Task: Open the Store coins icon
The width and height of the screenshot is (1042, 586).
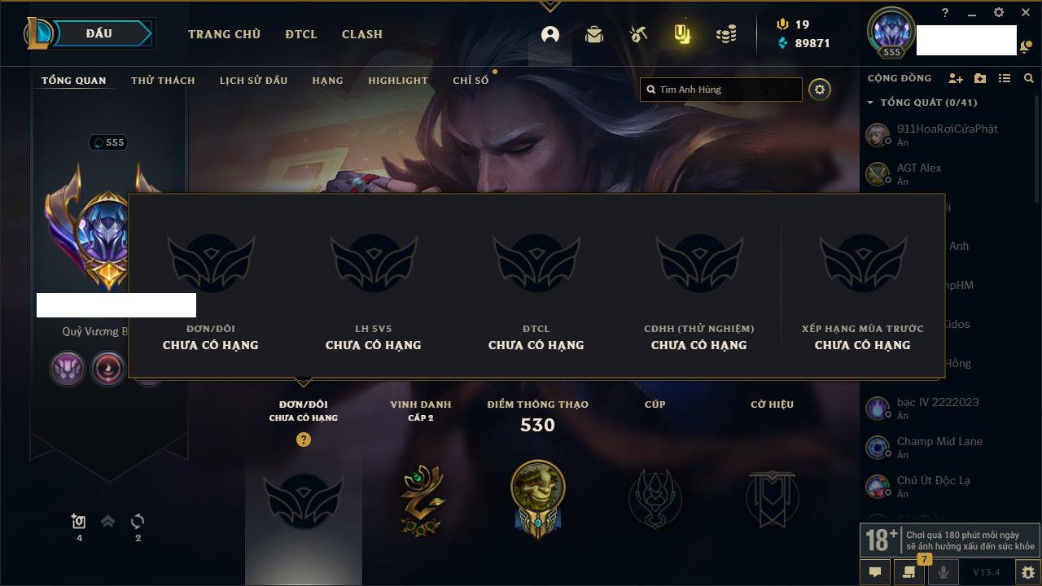Action: coord(726,34)
